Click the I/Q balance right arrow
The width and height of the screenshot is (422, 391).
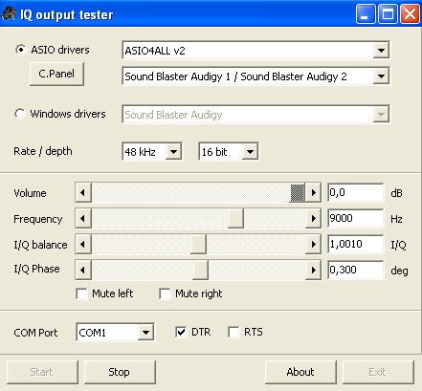click(313, 245)
